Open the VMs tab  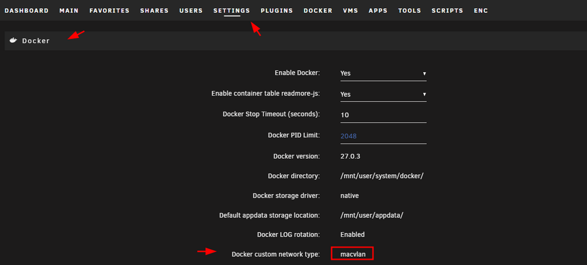tap(350, 11)
